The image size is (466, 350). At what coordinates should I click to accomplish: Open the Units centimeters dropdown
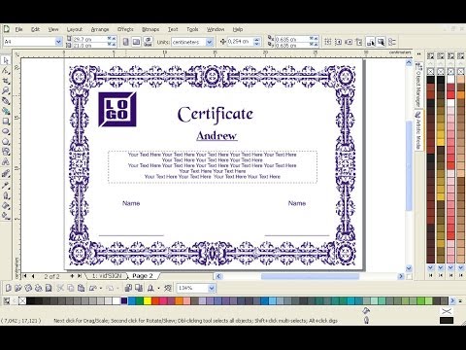tap(210, 42)
